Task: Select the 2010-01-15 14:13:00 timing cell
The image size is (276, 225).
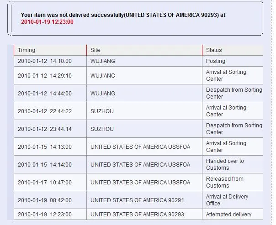Action: (45, 147)
